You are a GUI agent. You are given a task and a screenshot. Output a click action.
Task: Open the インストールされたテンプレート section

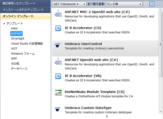point(25,10)
